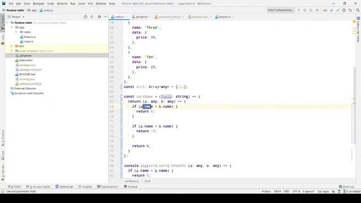Click Select Opened File target icon
Screen dimensions: 361x203
coord(85,17)
